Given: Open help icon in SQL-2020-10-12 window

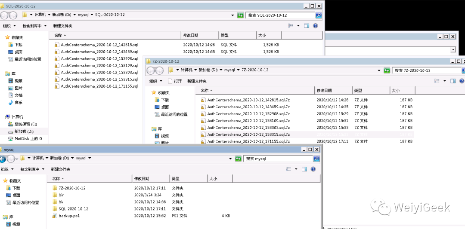Looking at the screenshot, I should pyautogui.click(x=316, y=26).
